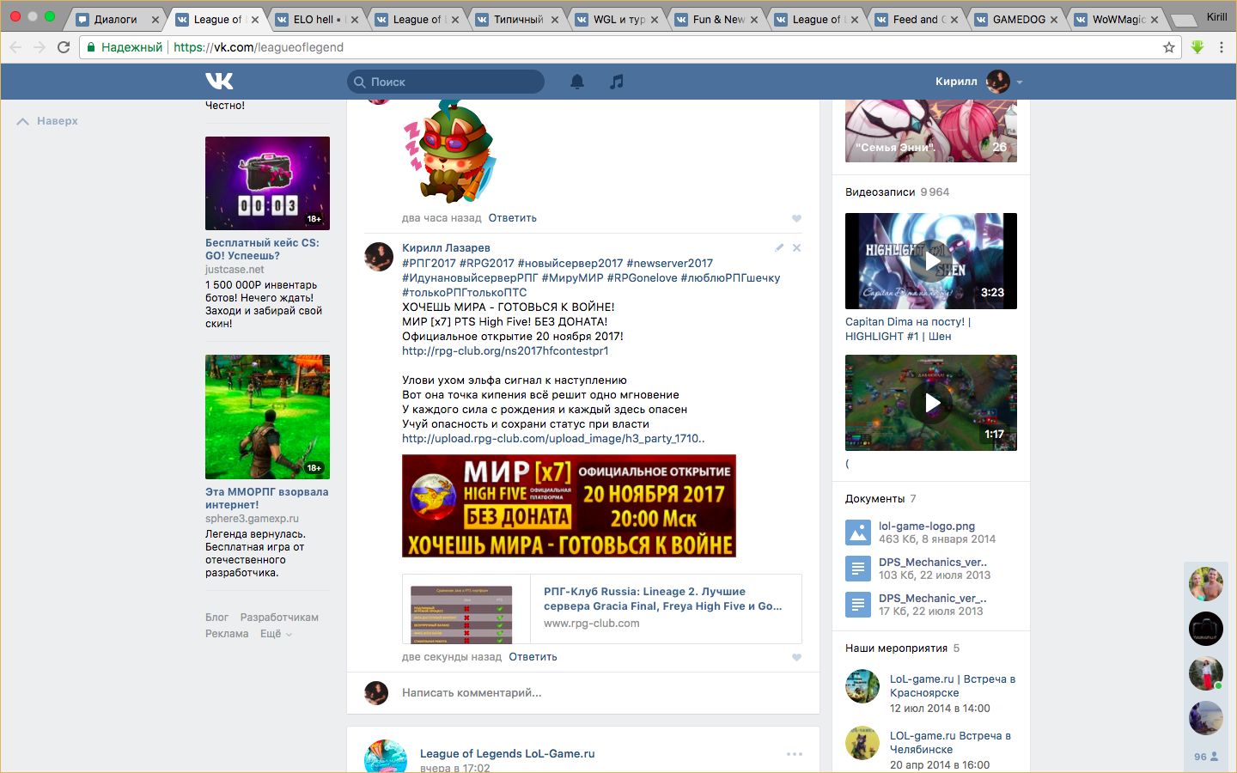Open the Блог footer link

216,618
